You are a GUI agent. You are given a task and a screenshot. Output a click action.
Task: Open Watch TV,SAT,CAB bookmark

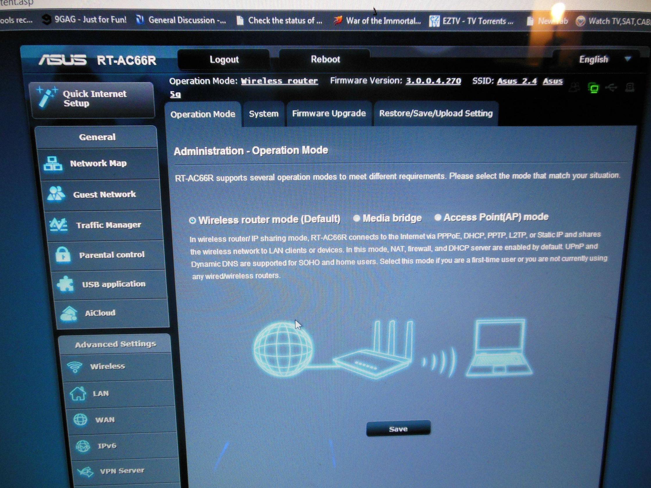tap(613, 21)
